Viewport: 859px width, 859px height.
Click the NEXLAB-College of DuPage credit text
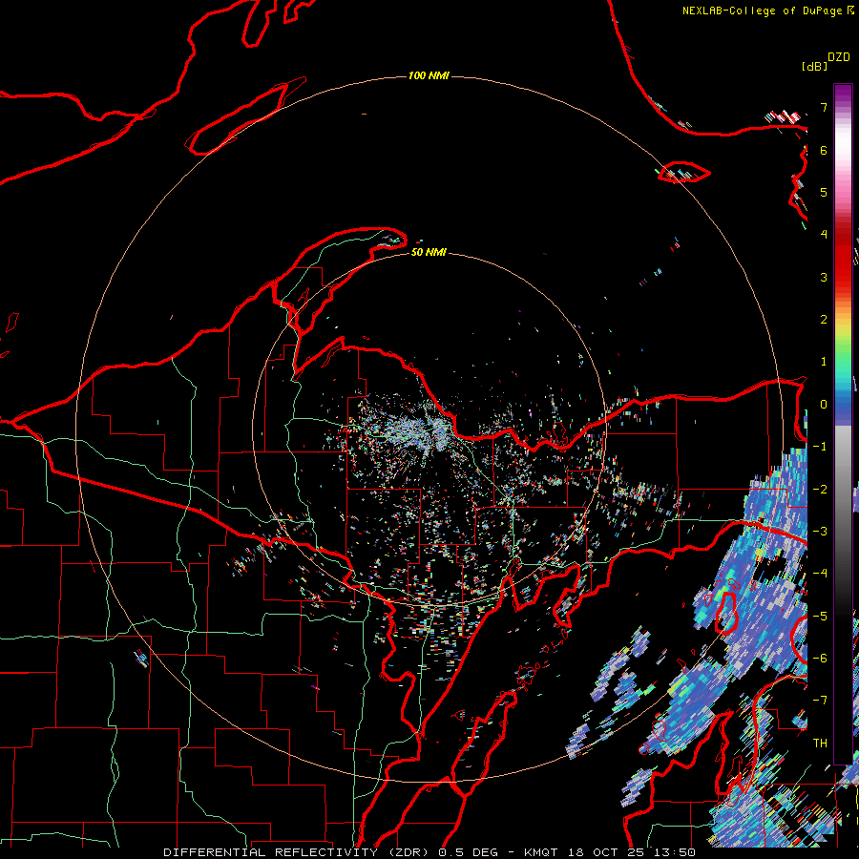763,10
